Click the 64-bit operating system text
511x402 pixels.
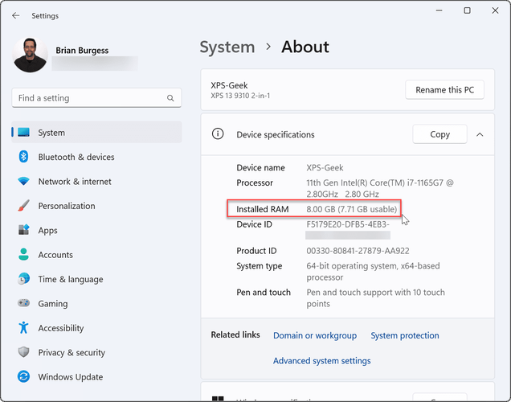373,272
